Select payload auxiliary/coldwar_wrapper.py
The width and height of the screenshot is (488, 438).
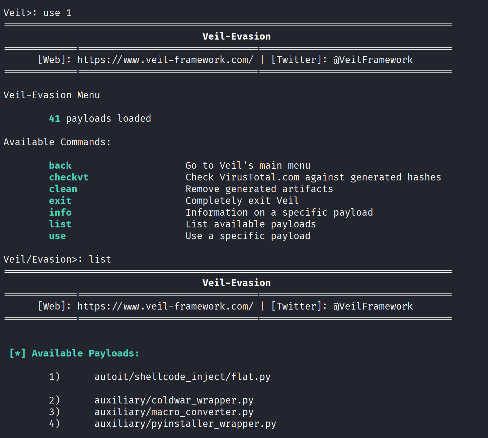click(174, 400)
